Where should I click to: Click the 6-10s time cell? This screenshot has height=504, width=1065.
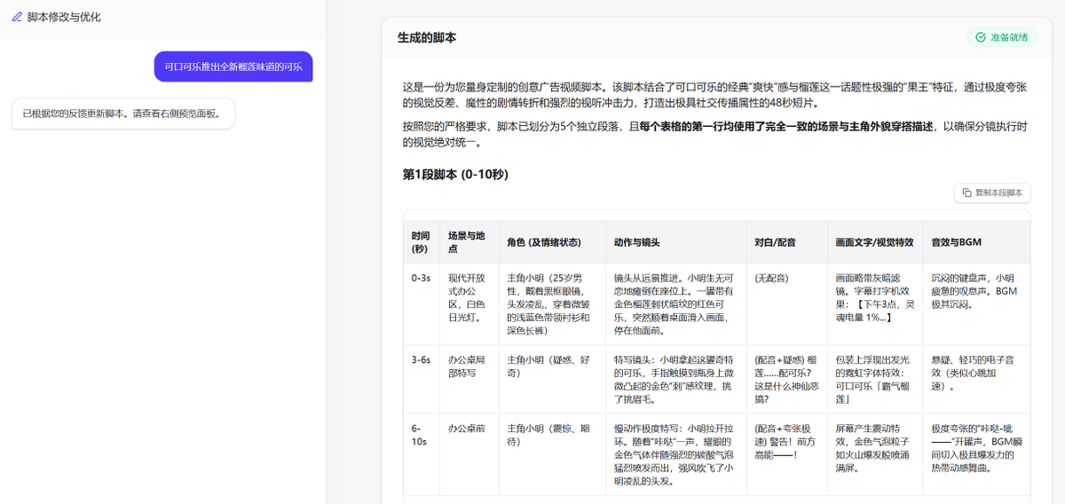pos(421,453)
